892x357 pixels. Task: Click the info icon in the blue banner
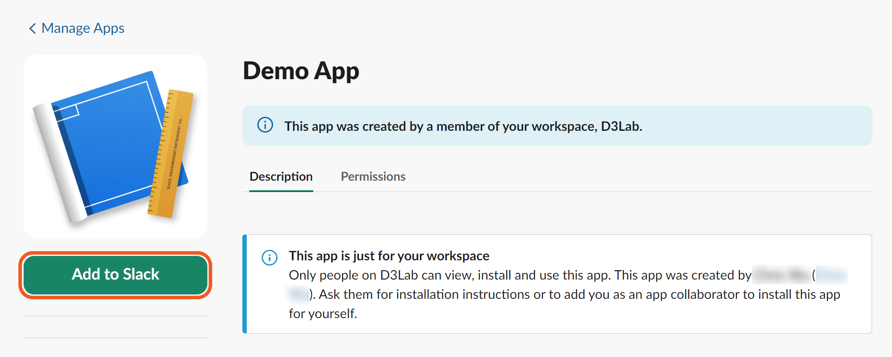point(265,125)
